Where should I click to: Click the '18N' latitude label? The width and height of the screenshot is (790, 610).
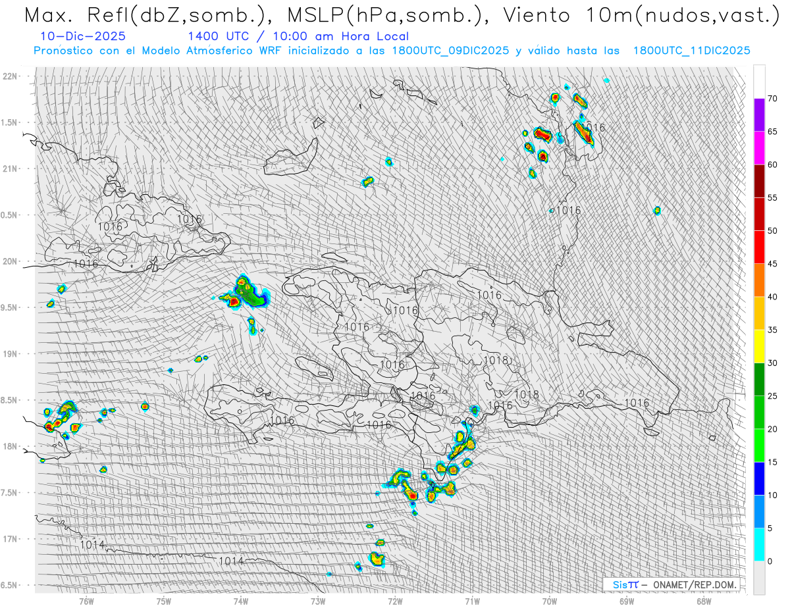10,446
